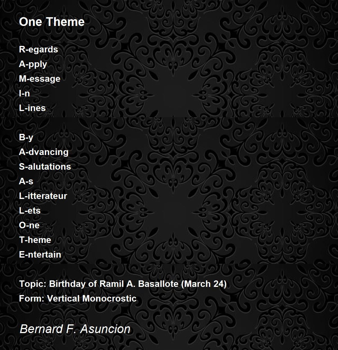Select the line 'R-egards'
Screen dimensions: 338x350
tap(38, 50)
